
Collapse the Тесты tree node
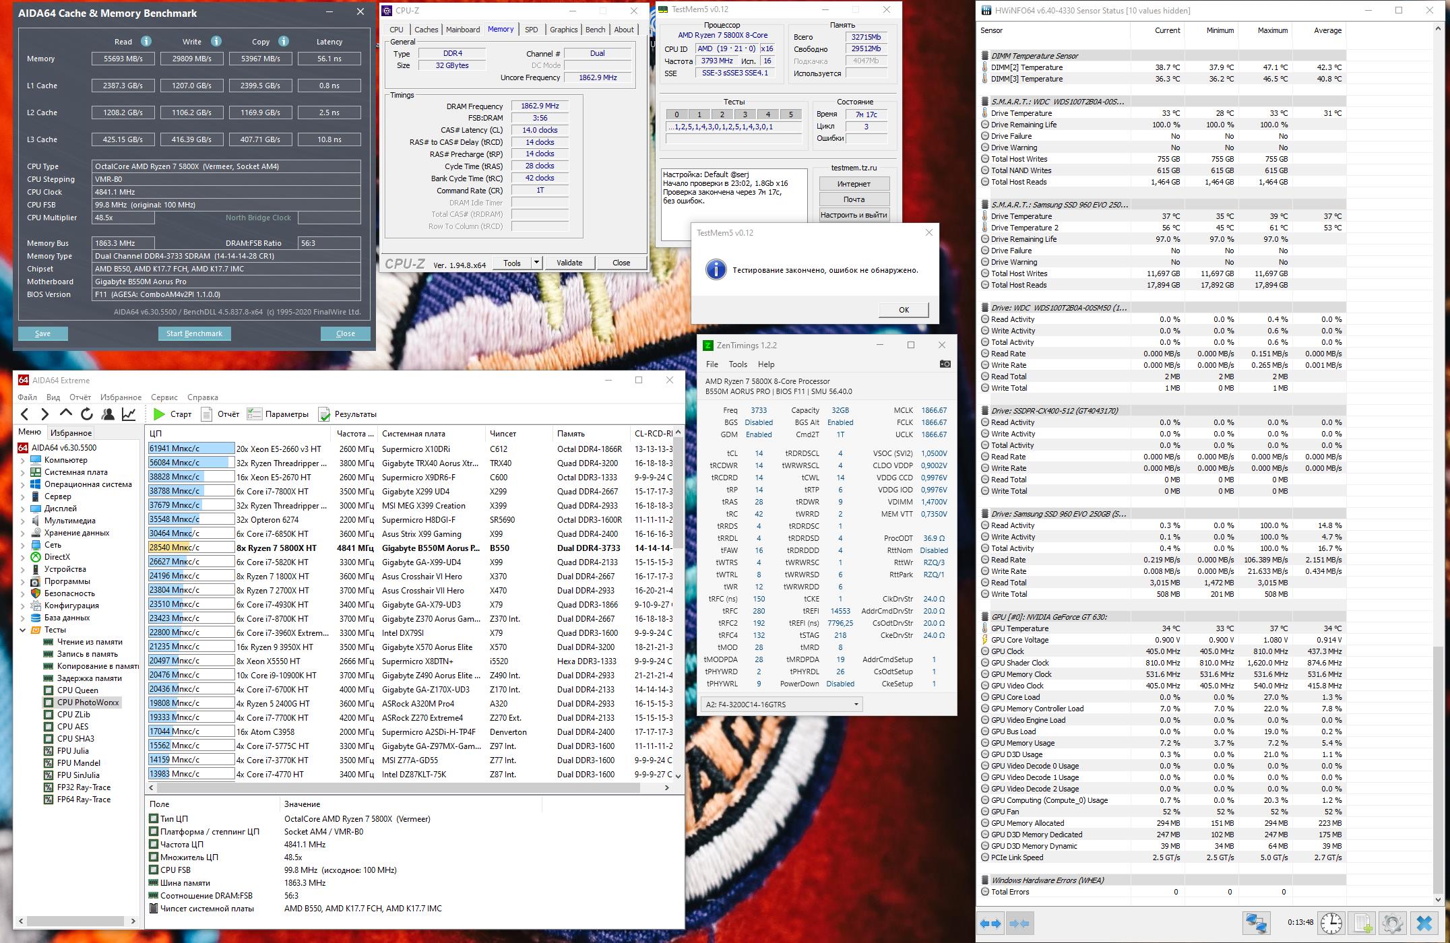22,630
